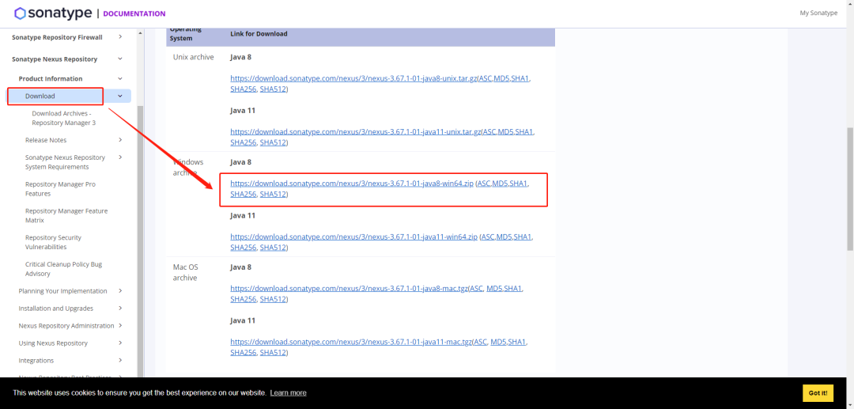The image size is (854, 409).
Task: Open Repository Security Vulnerabilities page
Action: coord(54,242)
